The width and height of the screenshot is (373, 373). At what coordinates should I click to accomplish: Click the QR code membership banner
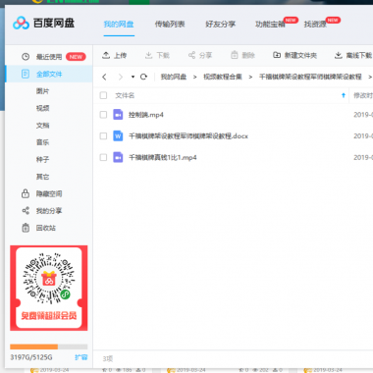point(49,288)
